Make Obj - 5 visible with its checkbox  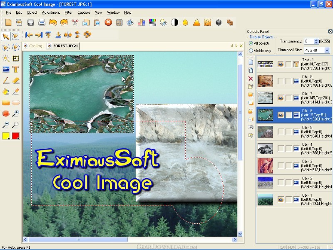point(281,132)
